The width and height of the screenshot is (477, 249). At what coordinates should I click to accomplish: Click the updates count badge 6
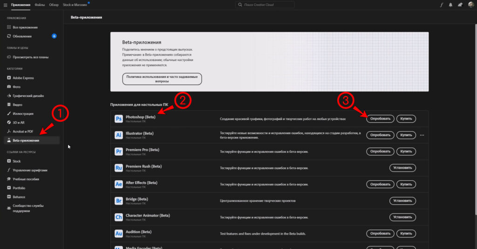tap(54, 36)
